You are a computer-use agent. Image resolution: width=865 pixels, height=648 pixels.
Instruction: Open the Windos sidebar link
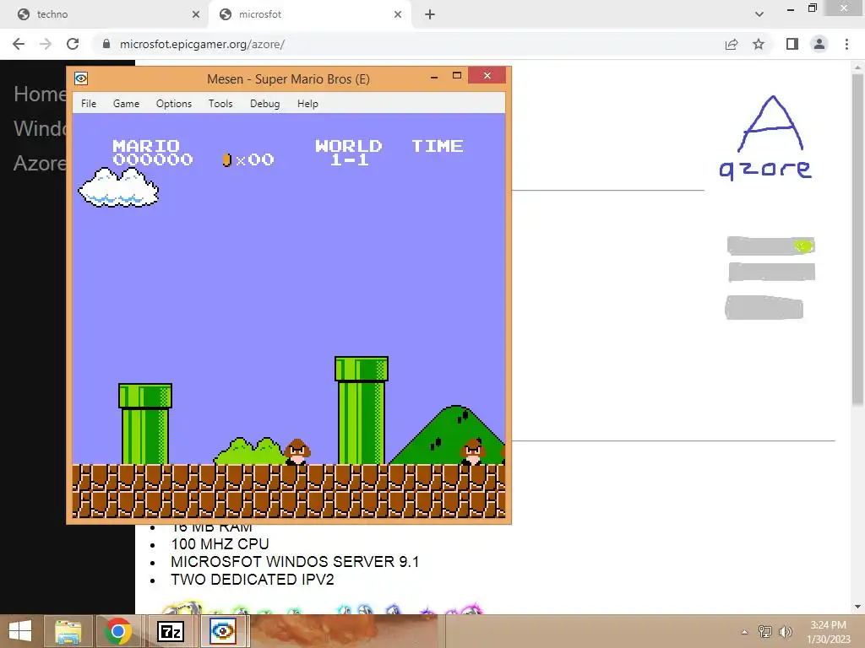tap(40, 128)
